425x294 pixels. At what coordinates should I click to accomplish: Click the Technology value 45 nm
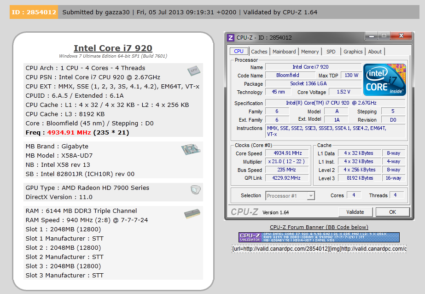(x=278, y=92)
